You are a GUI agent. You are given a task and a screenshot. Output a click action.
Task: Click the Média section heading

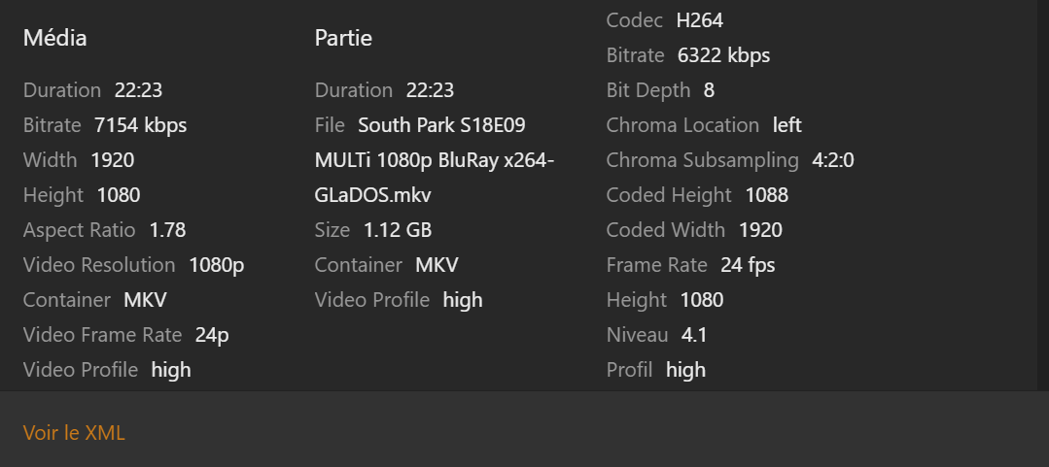[55, 38]
